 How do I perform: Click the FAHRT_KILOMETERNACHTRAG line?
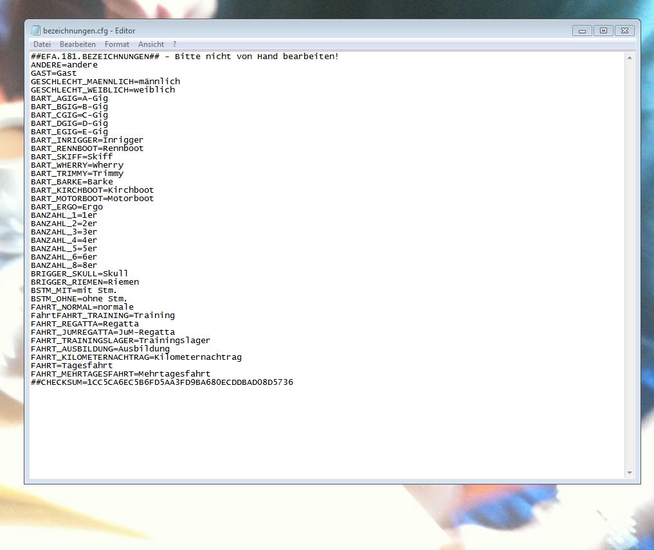pos(136,357)
